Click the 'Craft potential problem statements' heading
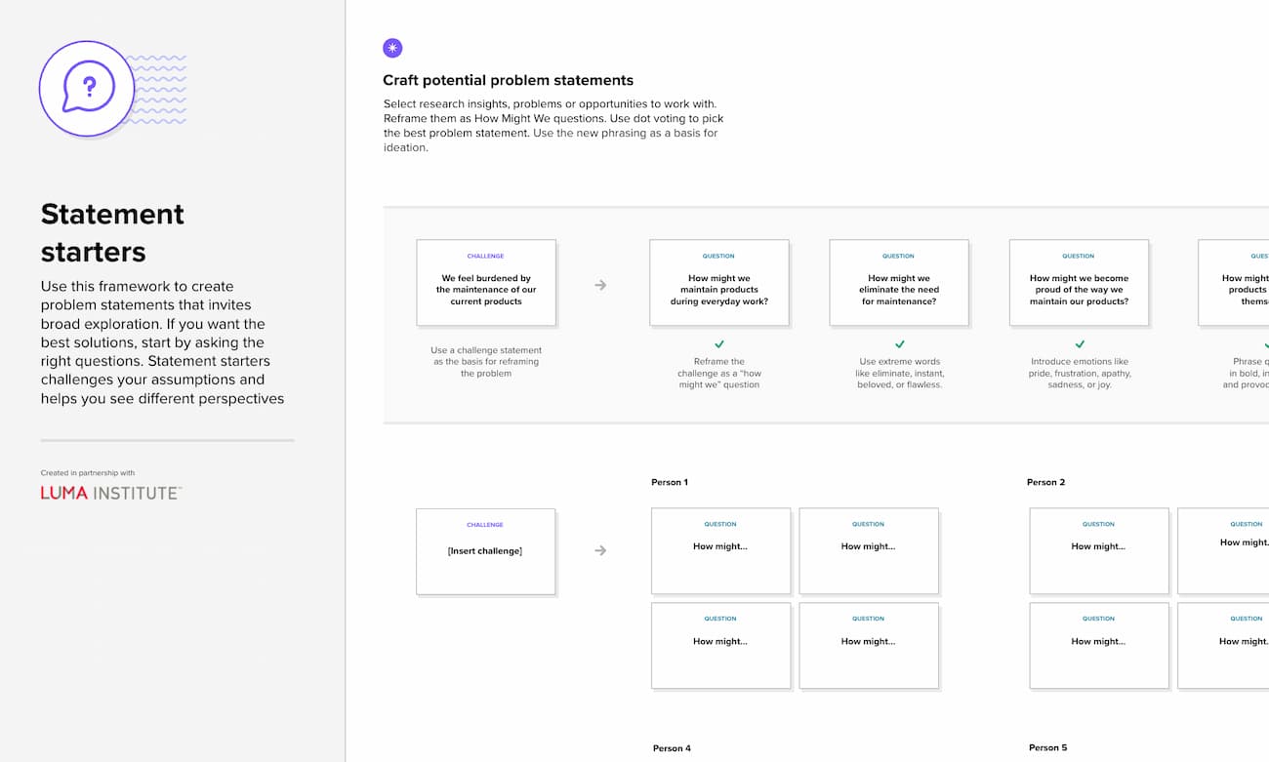This screenshot has width=1269, height=762. point(508,80)
